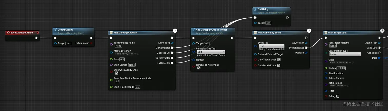Click the Start Section None field
Viewport: 388px width, 111px height.
[x=132, y=65]
